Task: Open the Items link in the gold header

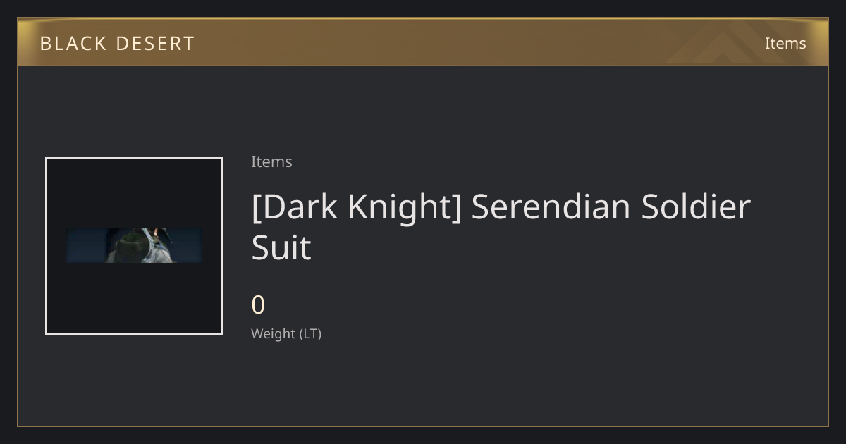Action: coord(785,43)
